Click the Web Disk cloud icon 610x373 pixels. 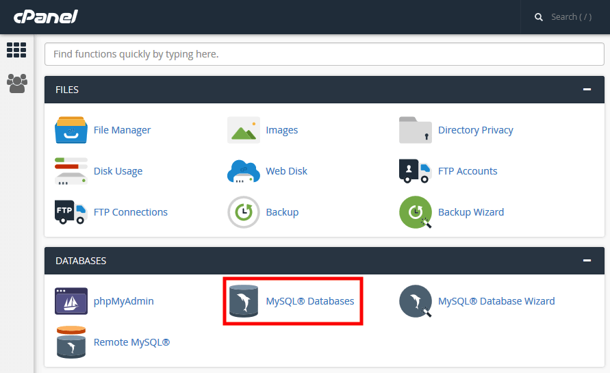coord(244,171)
